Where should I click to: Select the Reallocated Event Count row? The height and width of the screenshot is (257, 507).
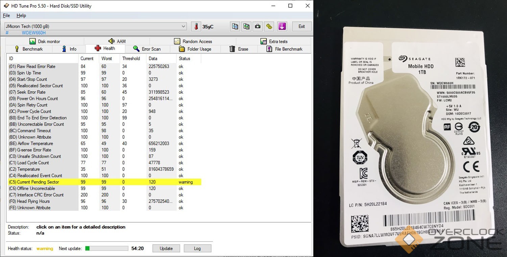tap(105, 176)
